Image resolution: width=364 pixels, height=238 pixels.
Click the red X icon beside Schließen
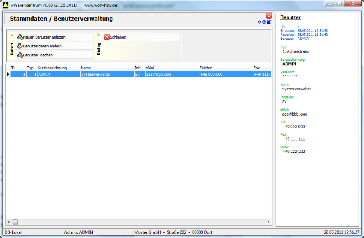point(107,37)
